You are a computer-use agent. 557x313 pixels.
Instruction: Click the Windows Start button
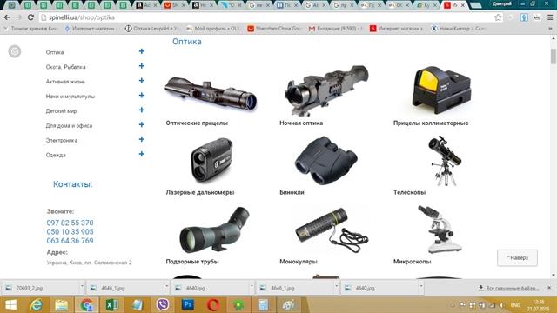pos(10,304)
